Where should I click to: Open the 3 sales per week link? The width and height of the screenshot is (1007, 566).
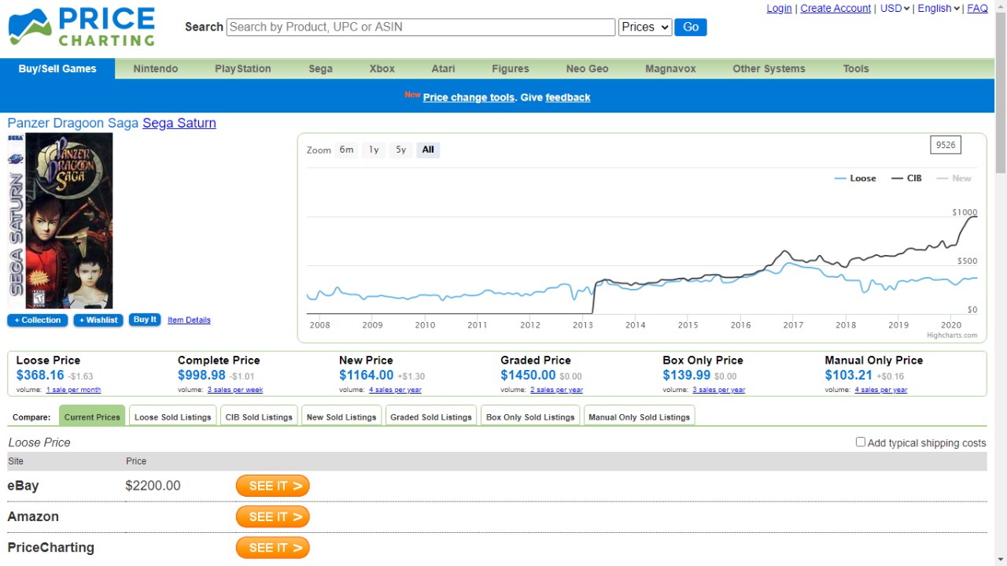click(x=235, y=390)
